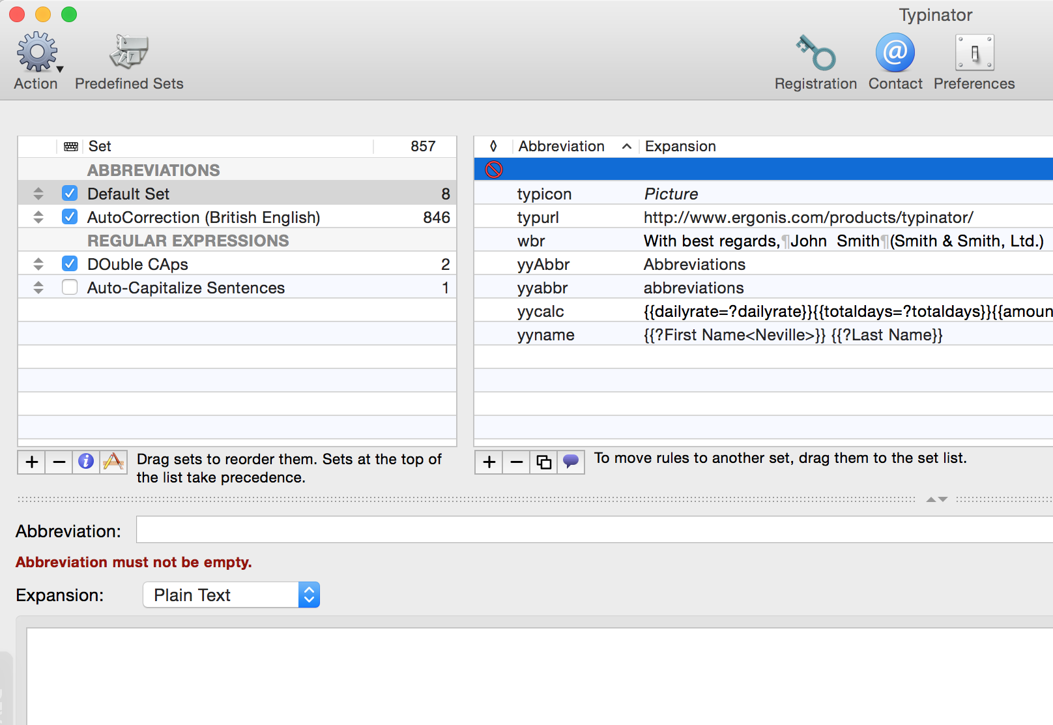This screenshot has height=725, width=1053.
Task: Click reorder arrows for Auto-Capitalize Sentences
Action: tap(38, 288)
